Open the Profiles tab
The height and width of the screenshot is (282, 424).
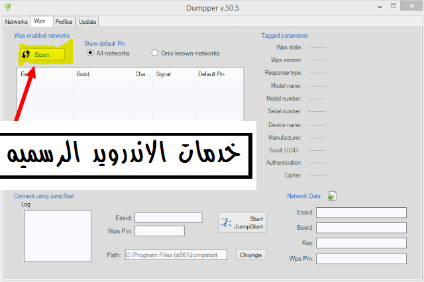(64, 22)
